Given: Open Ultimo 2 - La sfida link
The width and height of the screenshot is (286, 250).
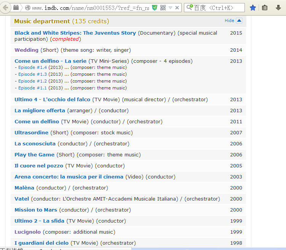Looking at the screenshot, I should pyautogui.click(x=39, y=221).
